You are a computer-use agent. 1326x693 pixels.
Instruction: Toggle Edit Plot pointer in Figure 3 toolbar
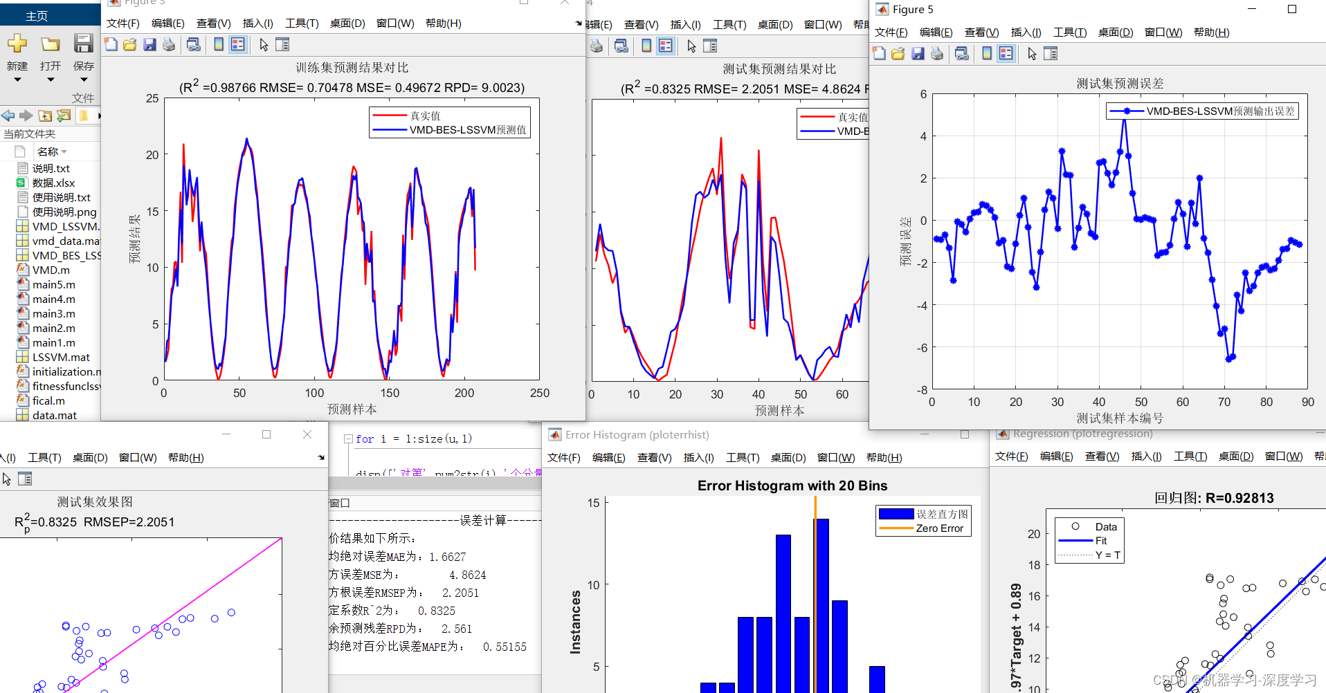tap(264, 45)
